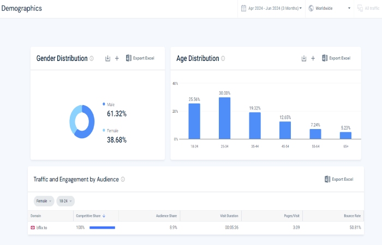Click the 45-54 age bar
This screenshot has width=382, height=245.
(285, 130)
